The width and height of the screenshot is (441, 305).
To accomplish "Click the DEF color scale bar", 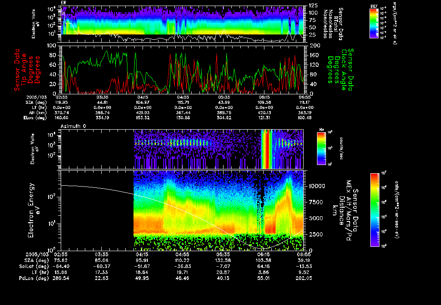I will pos(374,23).
